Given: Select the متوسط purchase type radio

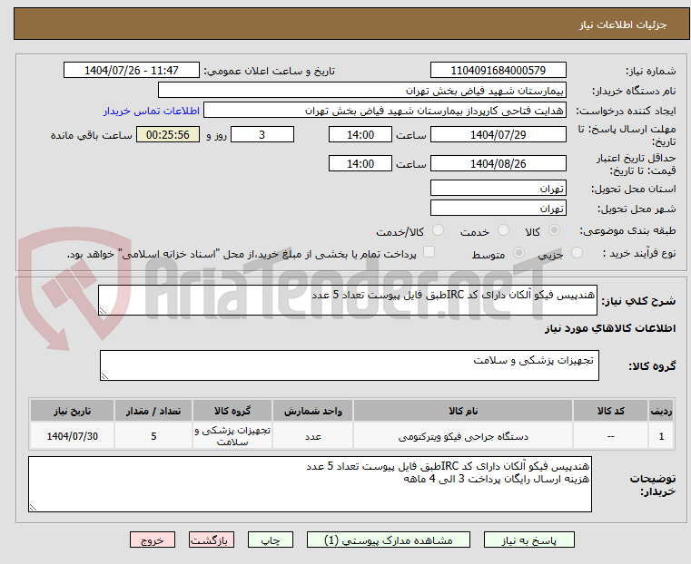Looking at the screenshot, I should pos(518,253).
